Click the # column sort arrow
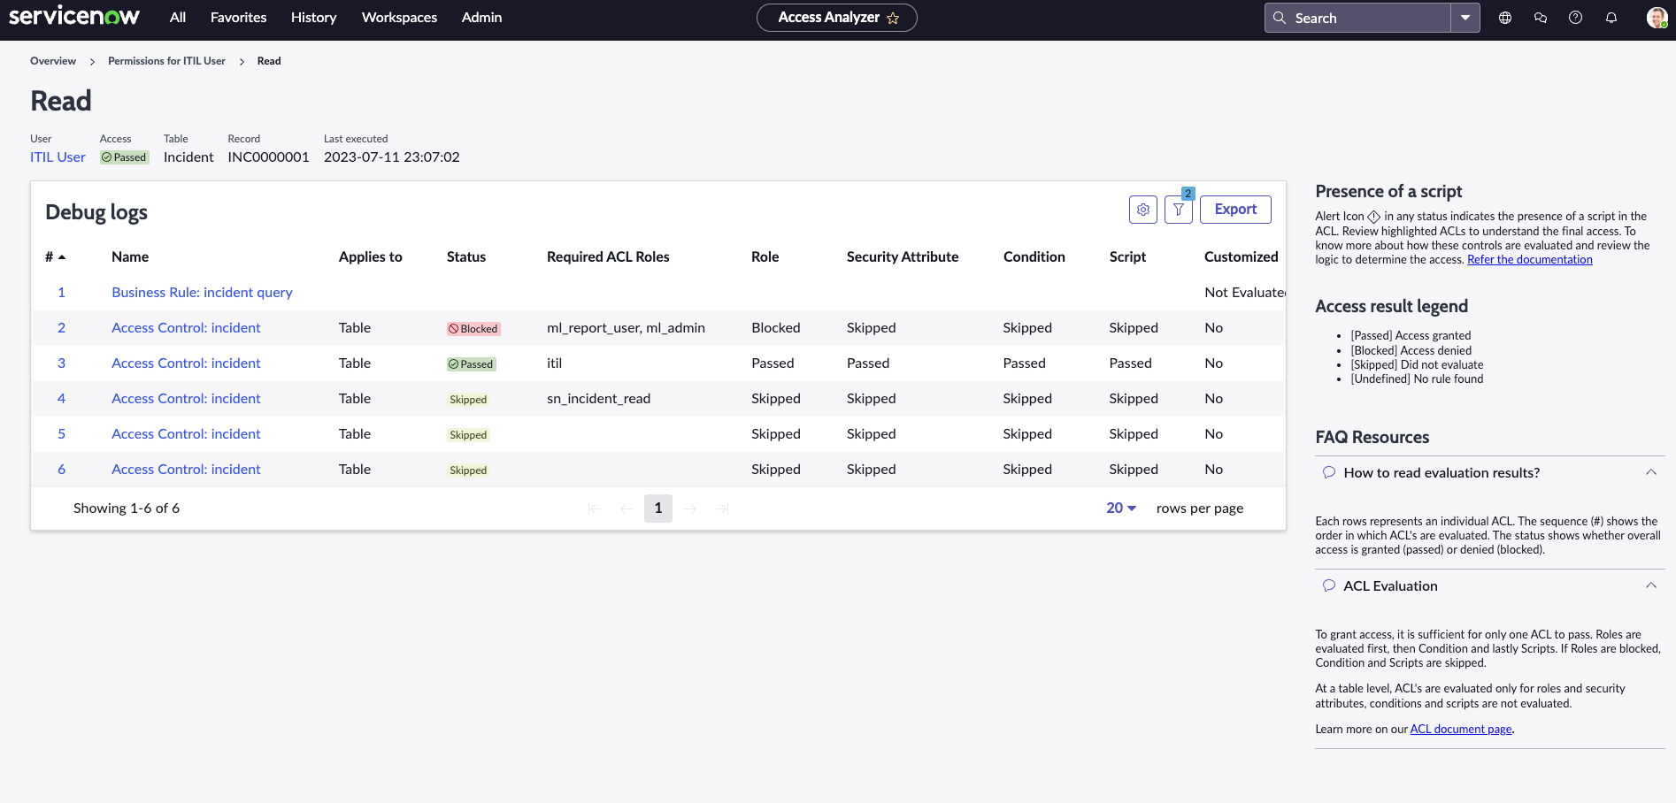The image size is (1676, 803). [x=62, y=257]
